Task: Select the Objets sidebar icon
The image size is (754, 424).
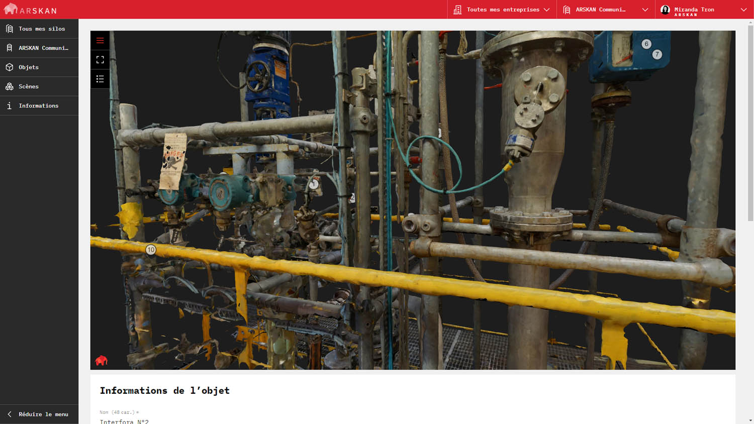Action: [9, 67]
